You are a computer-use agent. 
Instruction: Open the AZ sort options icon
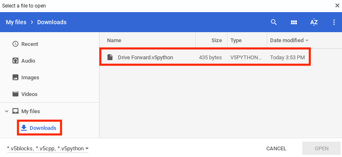point(314,22)
